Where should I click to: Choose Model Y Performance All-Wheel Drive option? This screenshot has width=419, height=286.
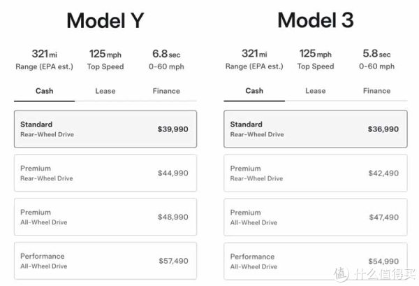point(105,261)
